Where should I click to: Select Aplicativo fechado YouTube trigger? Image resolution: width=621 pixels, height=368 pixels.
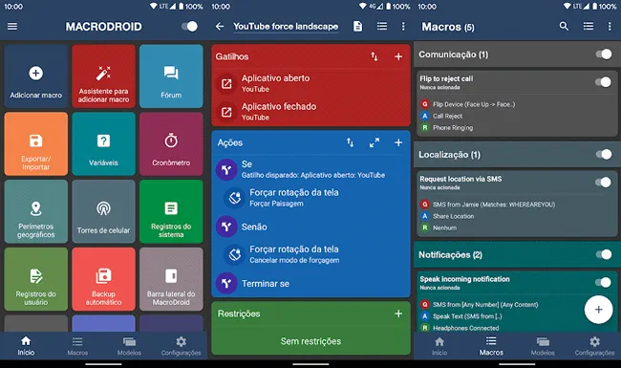310,112
